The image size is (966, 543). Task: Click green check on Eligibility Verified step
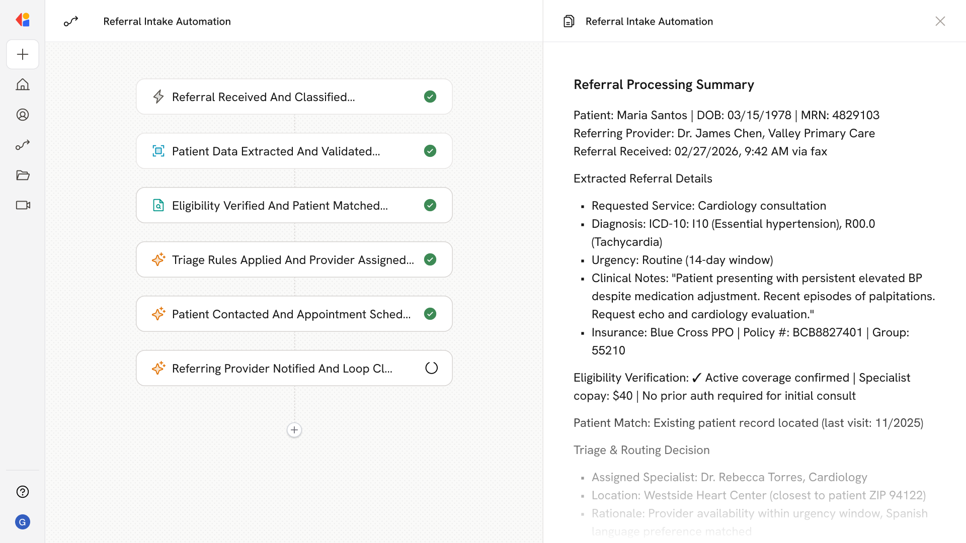430,205
